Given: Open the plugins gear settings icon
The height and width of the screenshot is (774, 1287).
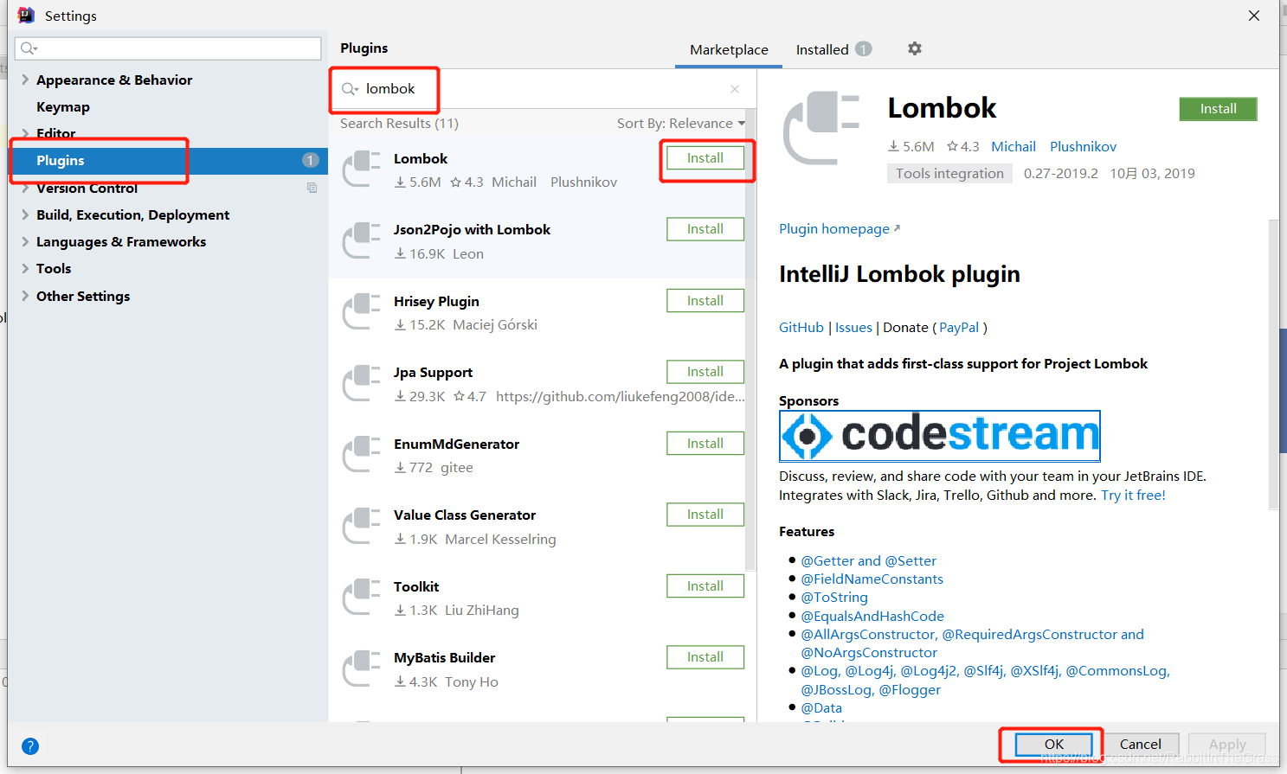Looking at the screenshot, I should pos(915,48).
